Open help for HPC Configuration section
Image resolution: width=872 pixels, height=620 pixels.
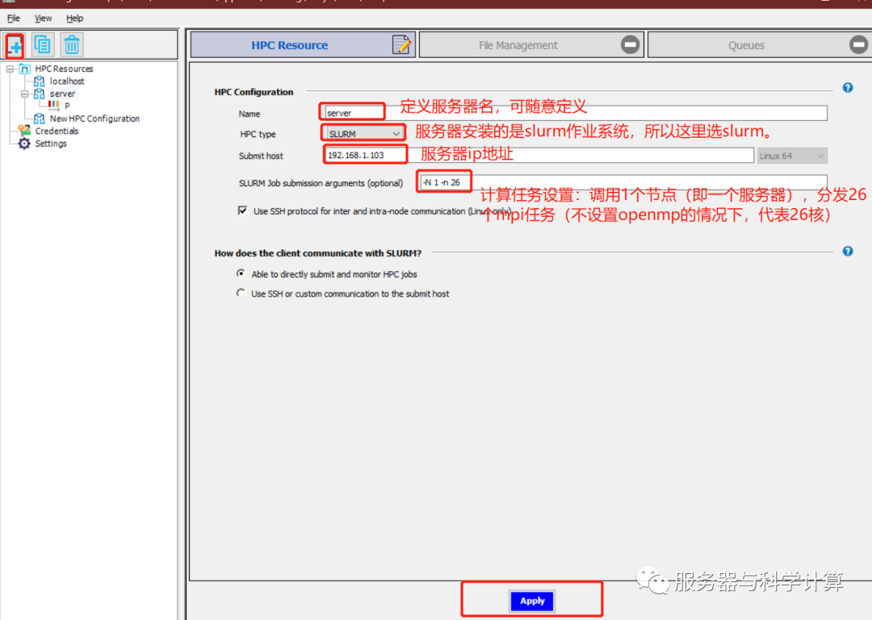[848, 88]
